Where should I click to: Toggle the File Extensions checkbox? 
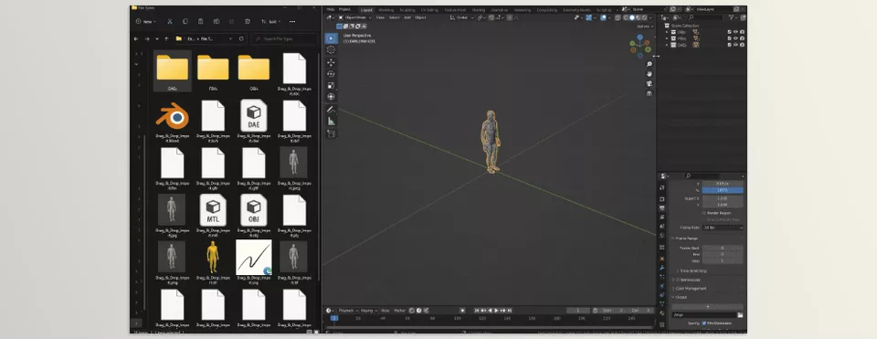(x=703, y=323)
